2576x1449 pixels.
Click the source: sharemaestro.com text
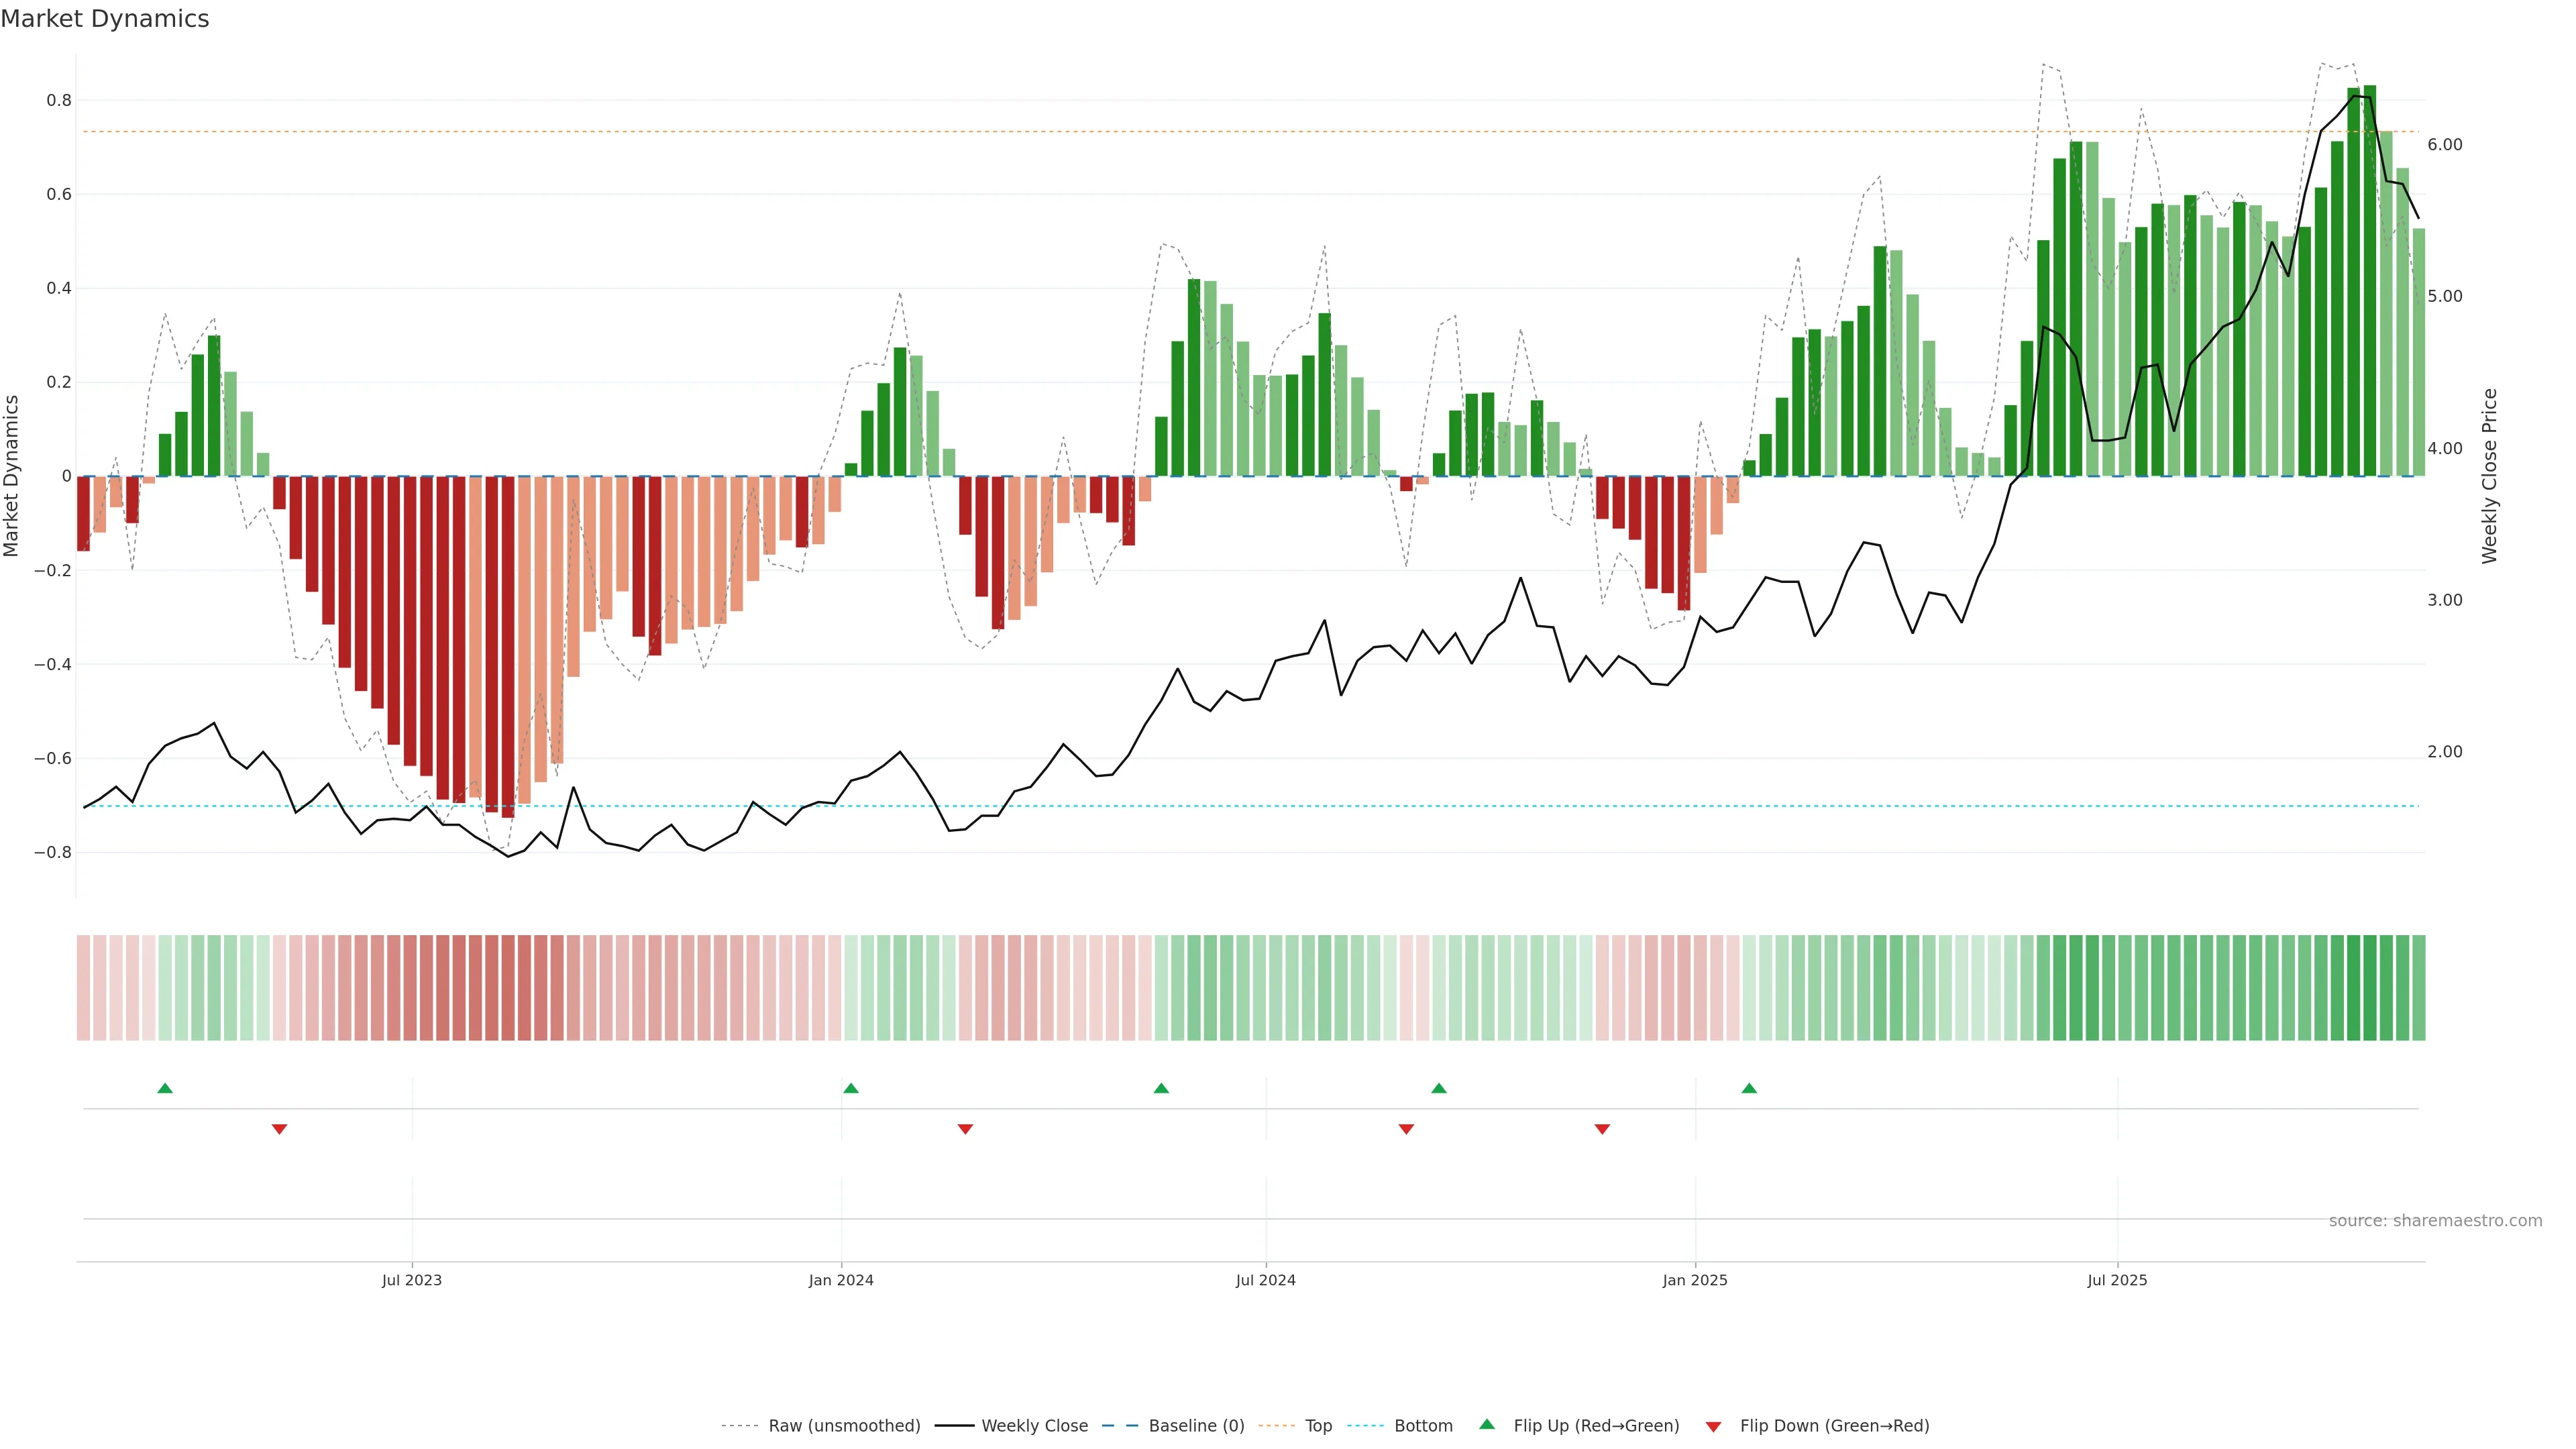[x=2435, y=1221]
